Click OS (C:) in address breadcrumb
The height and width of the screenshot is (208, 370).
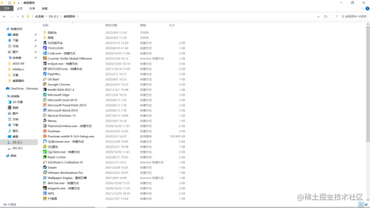(x=53, y=16)
